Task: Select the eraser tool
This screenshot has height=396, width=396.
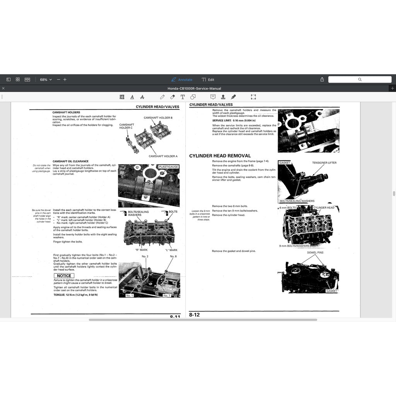Action: [x=172, y=97]
